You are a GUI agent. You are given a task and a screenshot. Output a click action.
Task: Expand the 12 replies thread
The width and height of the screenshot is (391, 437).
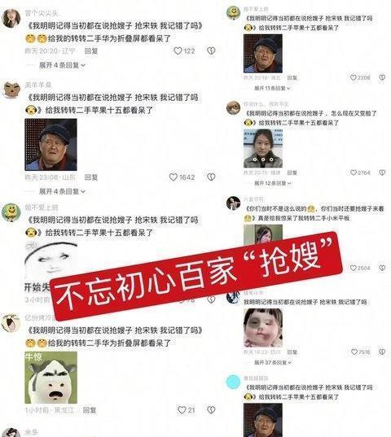pos(273,183)
